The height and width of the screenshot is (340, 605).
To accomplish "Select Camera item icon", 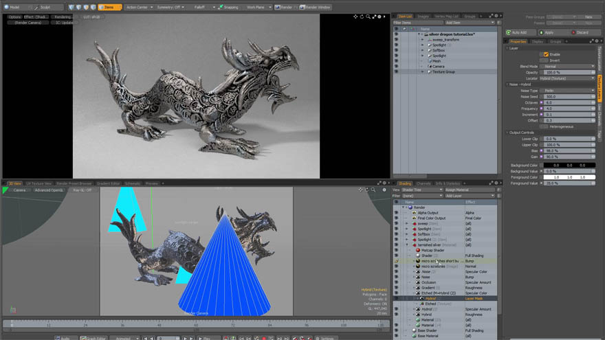I will click(x=430, y=67).
